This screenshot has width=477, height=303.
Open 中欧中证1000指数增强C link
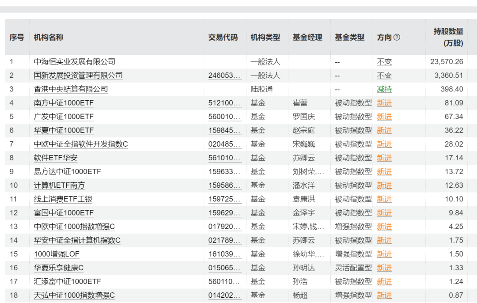click(x=74, y=227)
